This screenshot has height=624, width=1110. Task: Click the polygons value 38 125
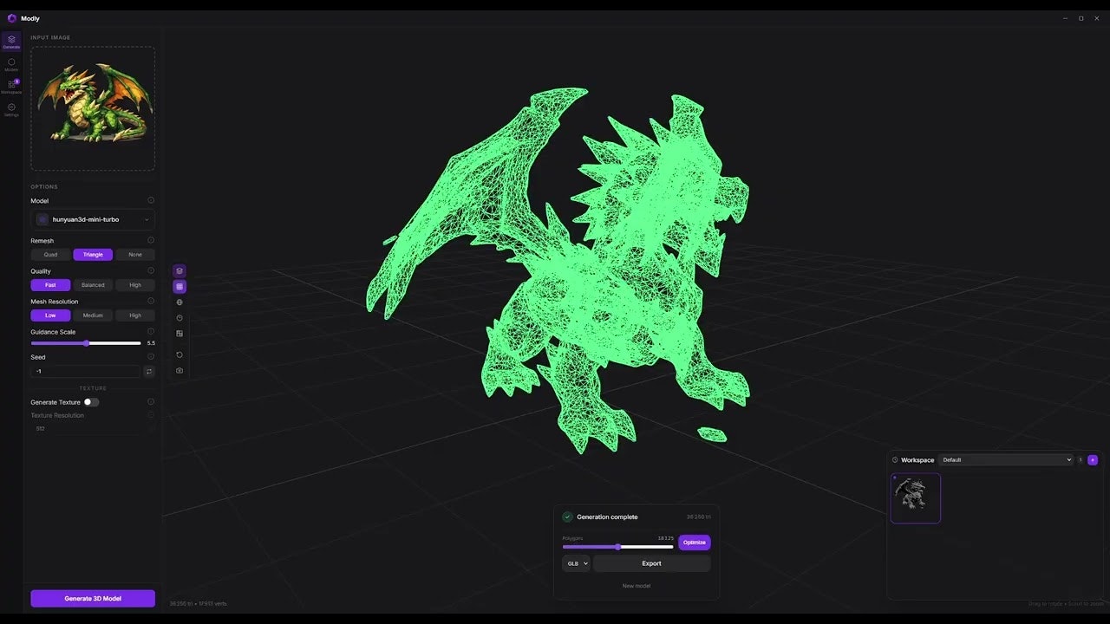click(x=665, y=538)
